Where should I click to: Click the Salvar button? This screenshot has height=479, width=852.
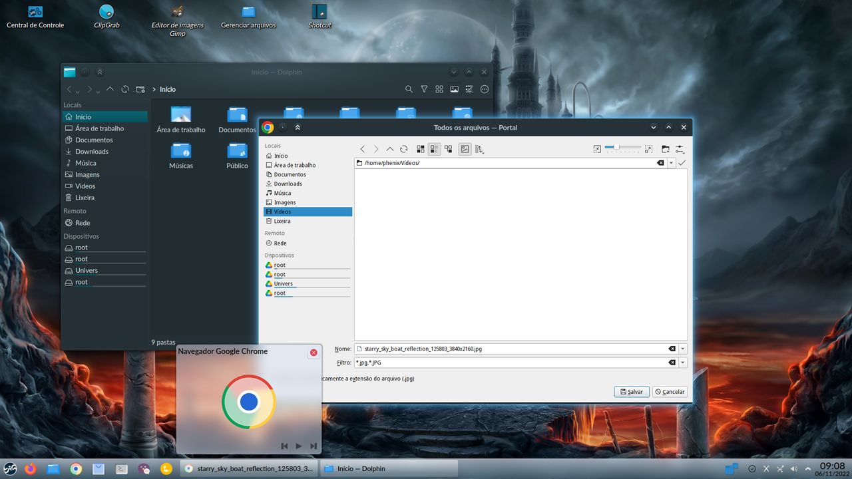tap(631, 391)
